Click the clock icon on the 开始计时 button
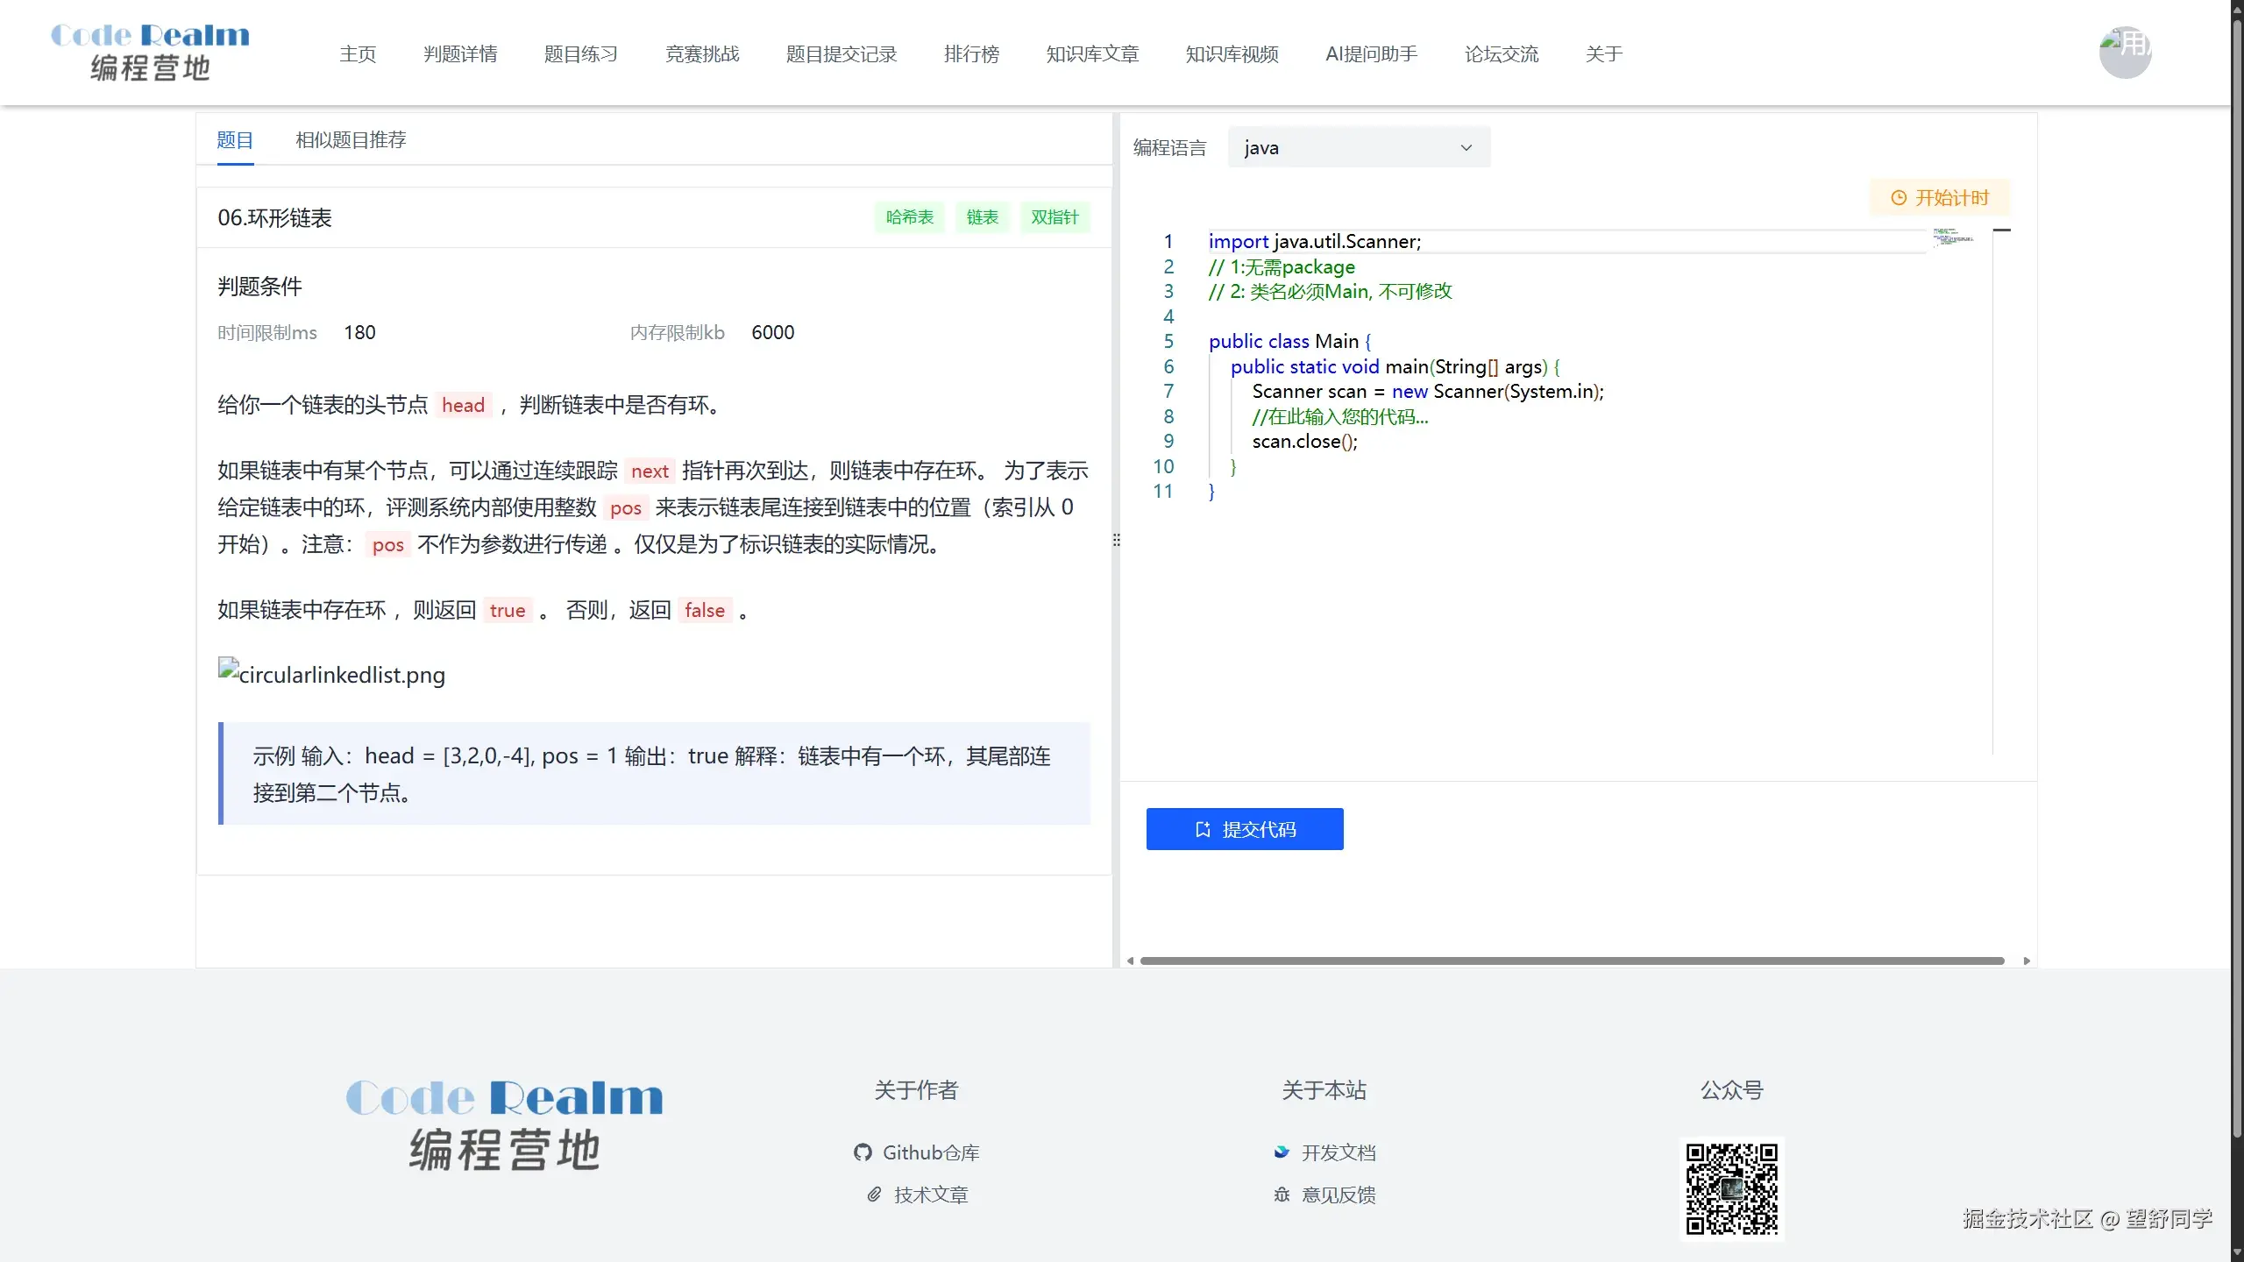Screen dimensions: 2244x1262 [1899, 197]
